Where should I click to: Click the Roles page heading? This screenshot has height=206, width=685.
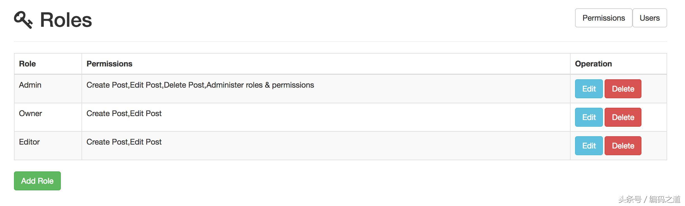click(66, 20)
